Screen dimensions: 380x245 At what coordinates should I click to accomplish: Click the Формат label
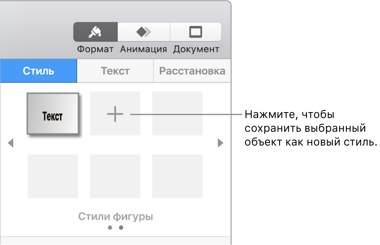tap(95, 49)
